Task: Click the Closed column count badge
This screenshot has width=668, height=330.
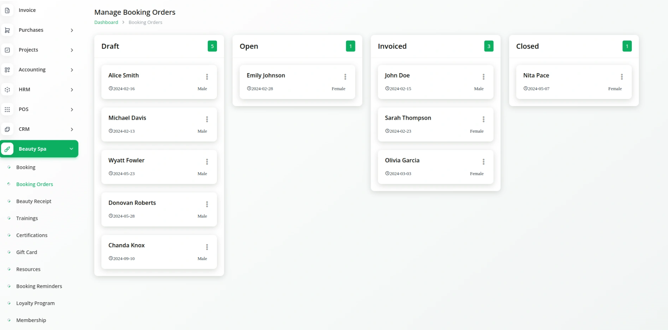Action: pyautogui.click(x=627, y=47)
